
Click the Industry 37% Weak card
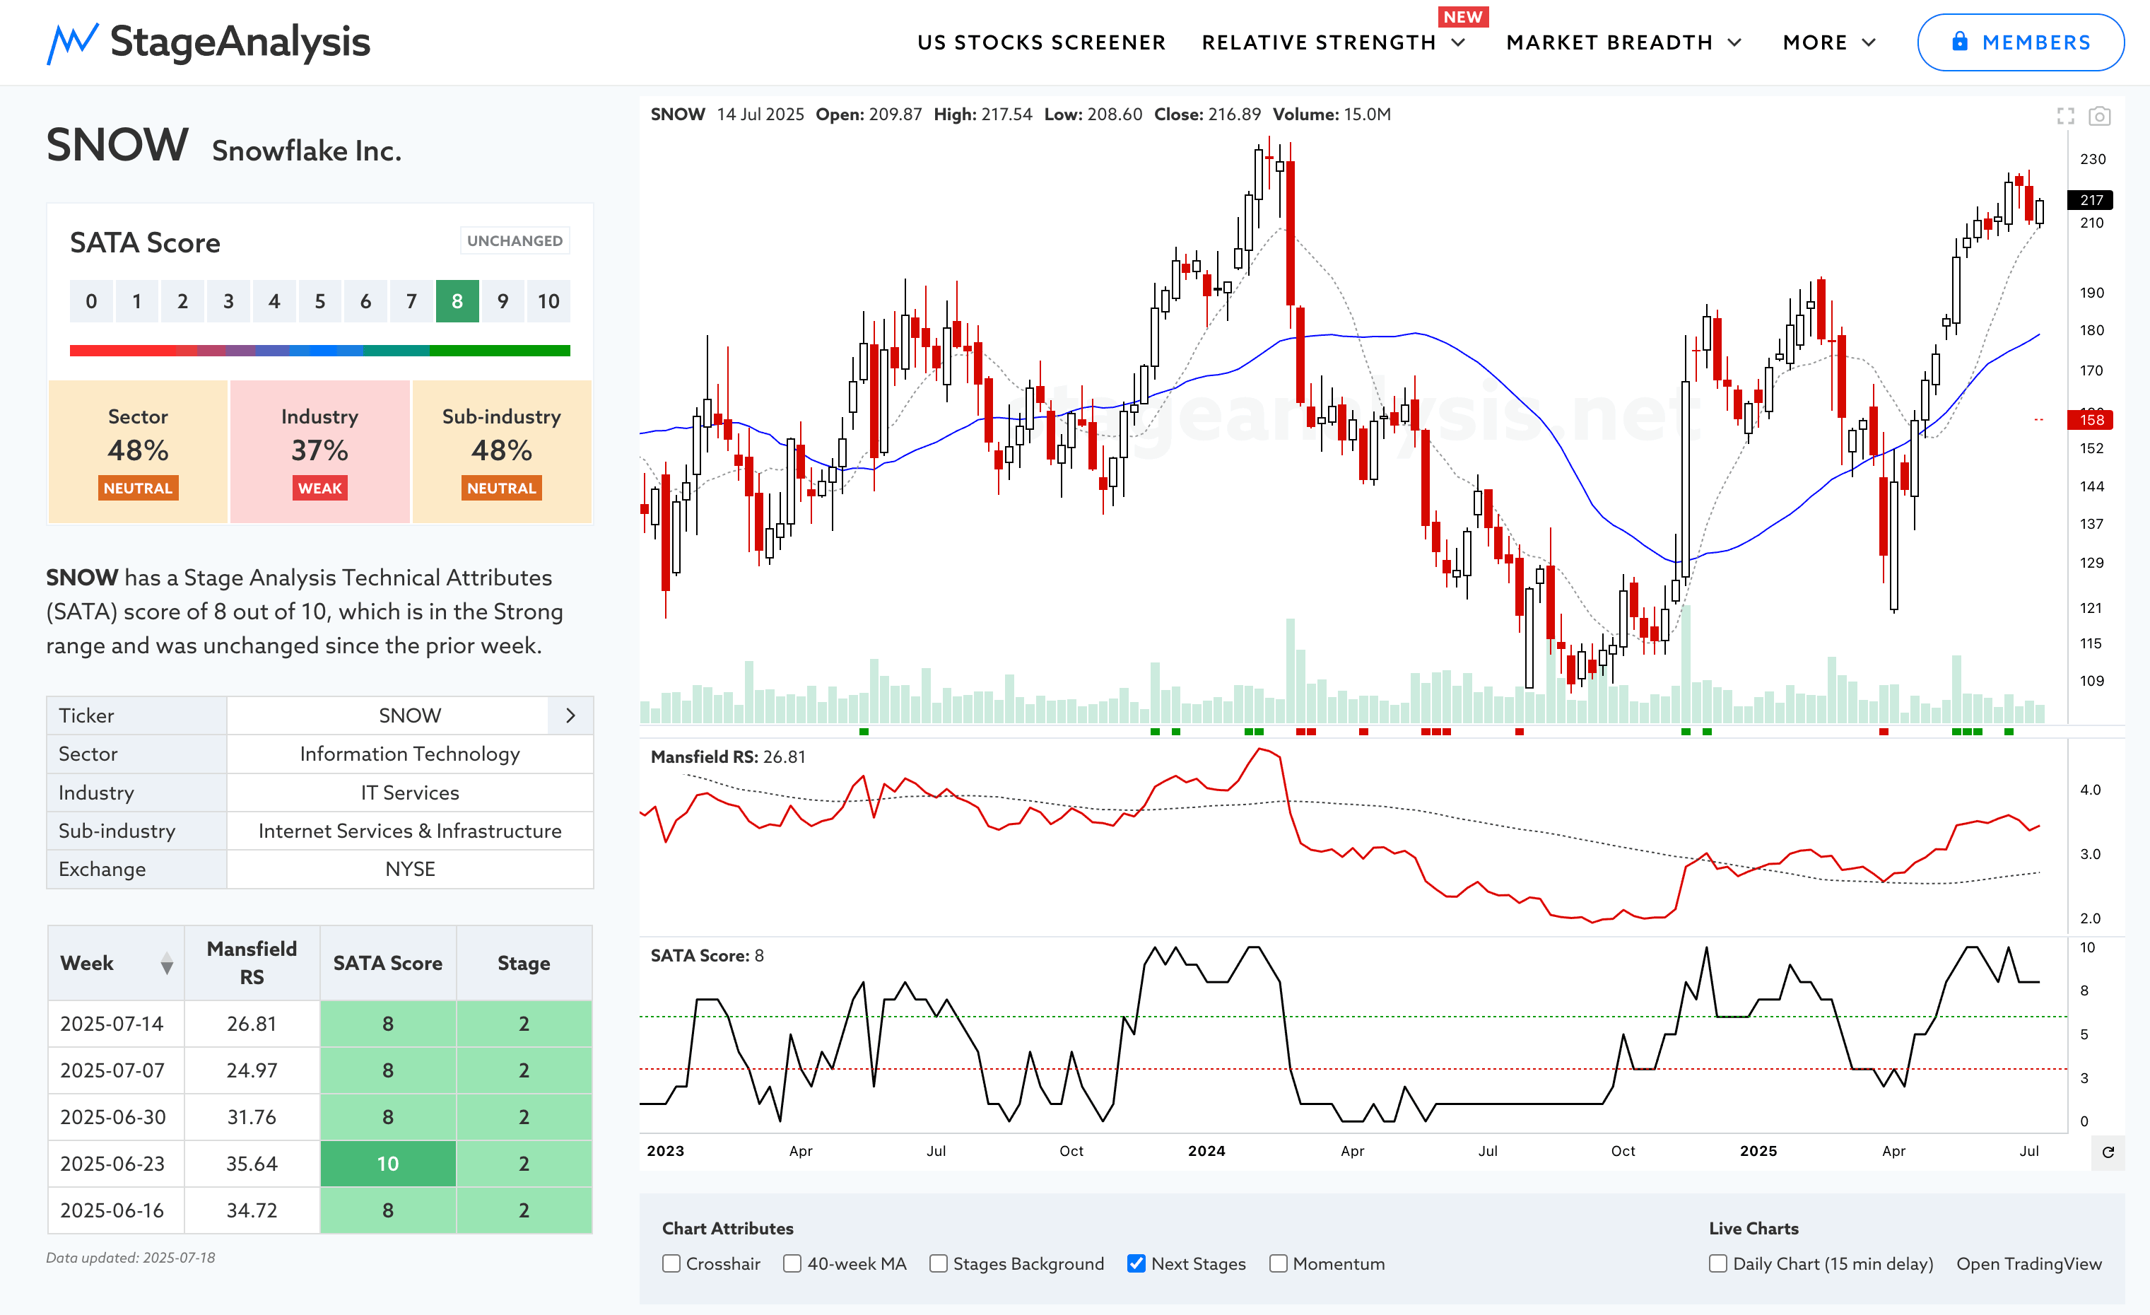pos(319,451)
